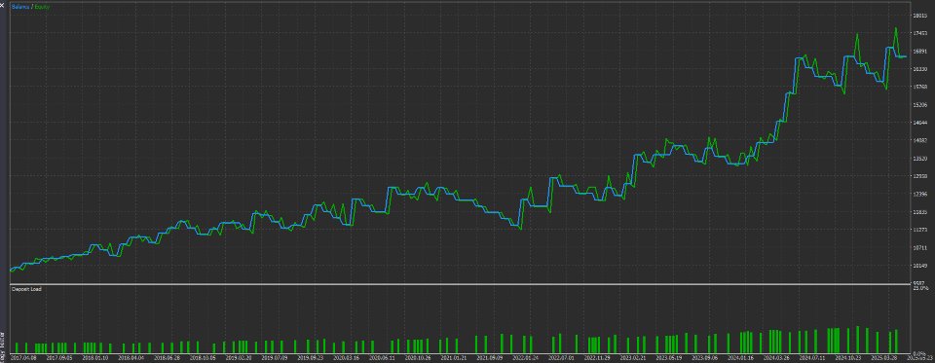Click the 25.0% deposit load scale label

tap(920, 288)
